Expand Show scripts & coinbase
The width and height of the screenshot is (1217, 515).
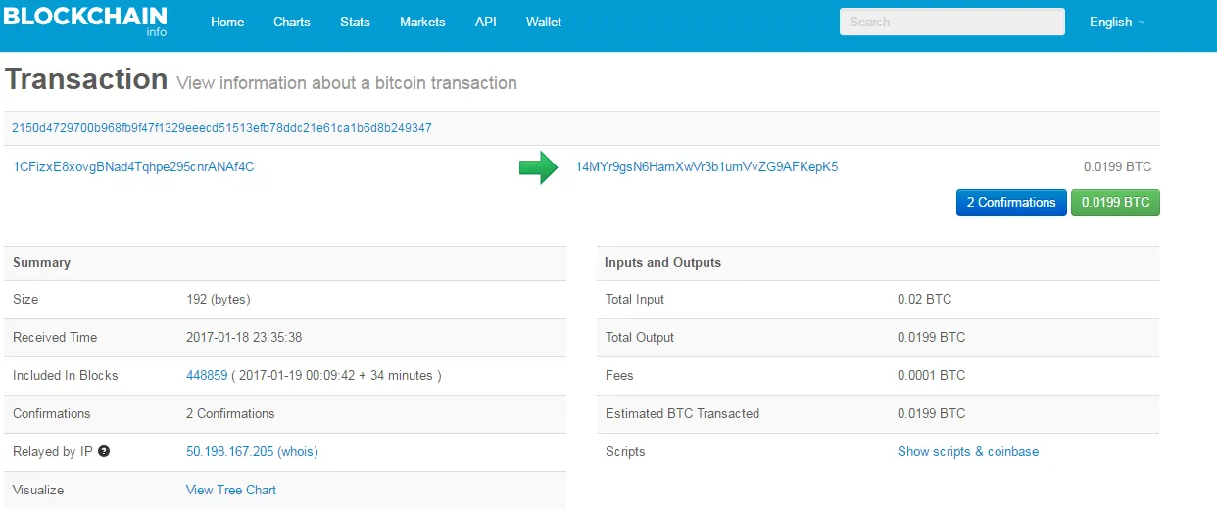click(x=968, y=452)
